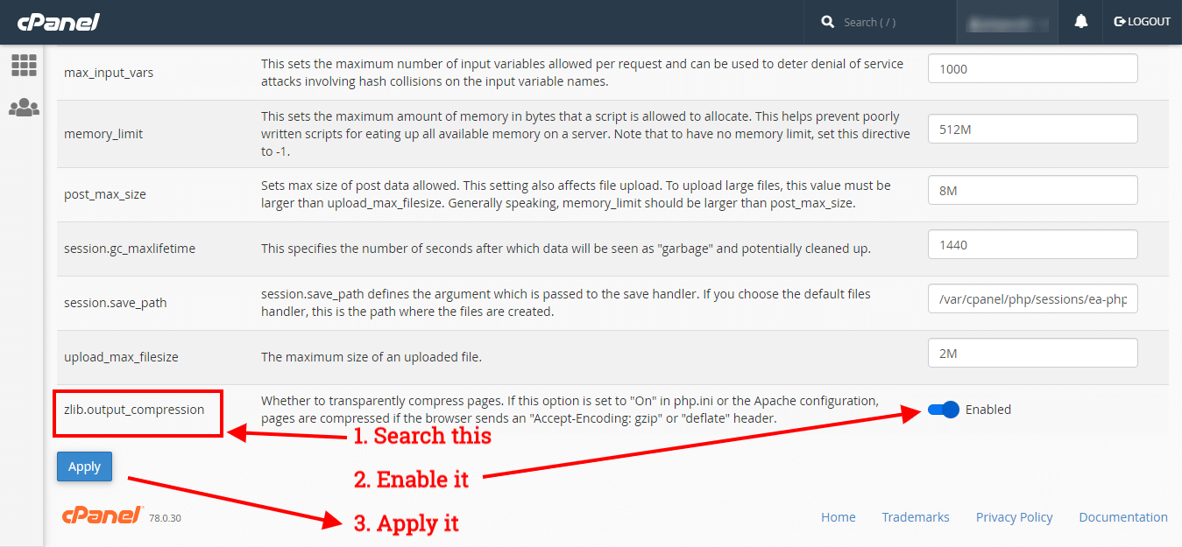
Task: Open the Home footer link
Action: 838,517
